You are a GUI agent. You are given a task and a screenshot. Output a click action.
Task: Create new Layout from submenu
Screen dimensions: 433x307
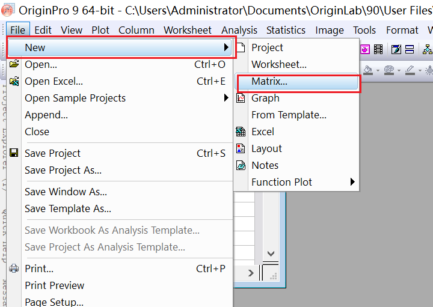296,148
